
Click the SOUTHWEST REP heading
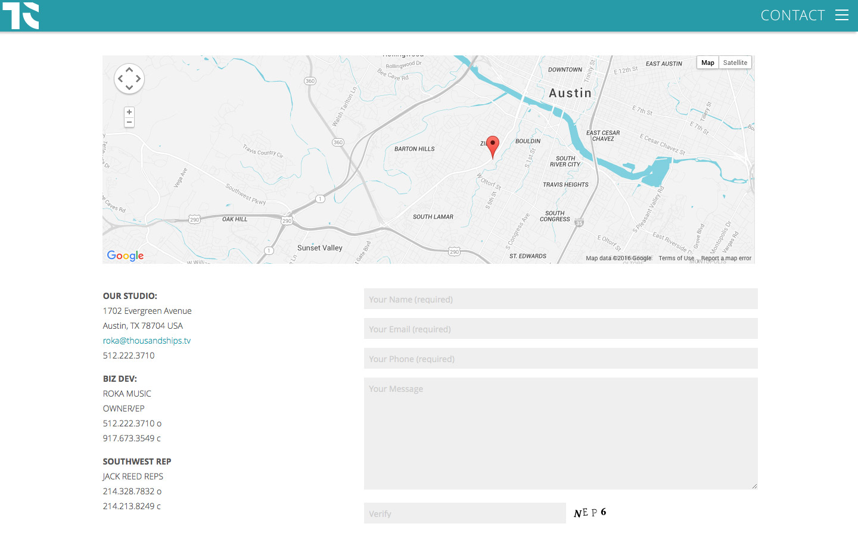point(137,462)
